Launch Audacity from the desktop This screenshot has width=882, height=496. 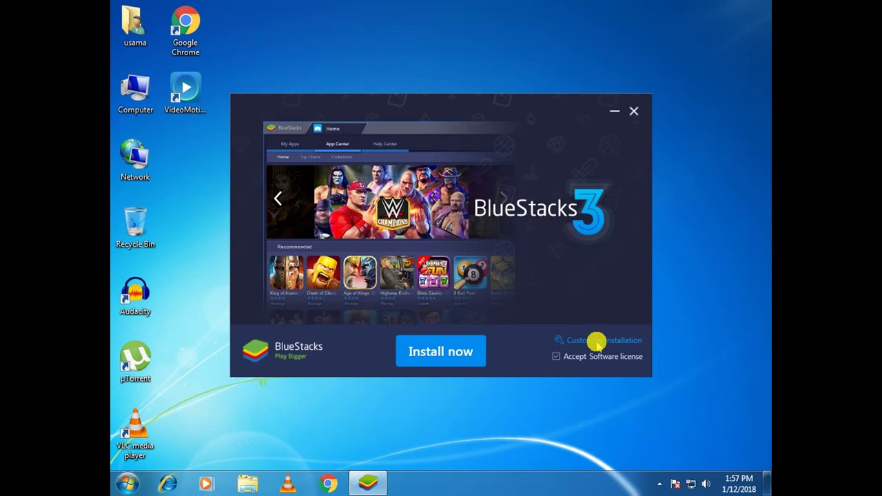click(135, 296)
